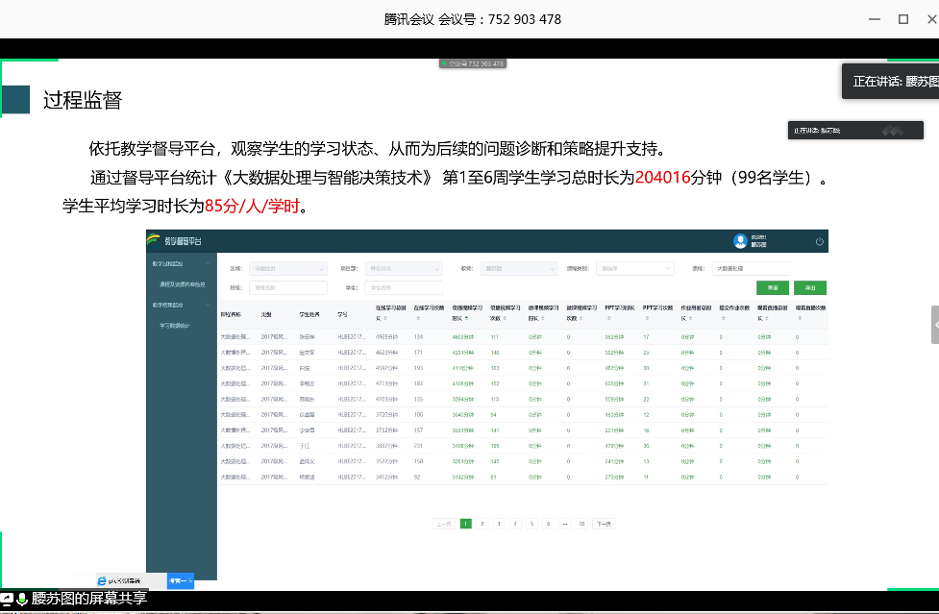Click the sort arrow on 录播视频学习时长 column

(468, 317)
